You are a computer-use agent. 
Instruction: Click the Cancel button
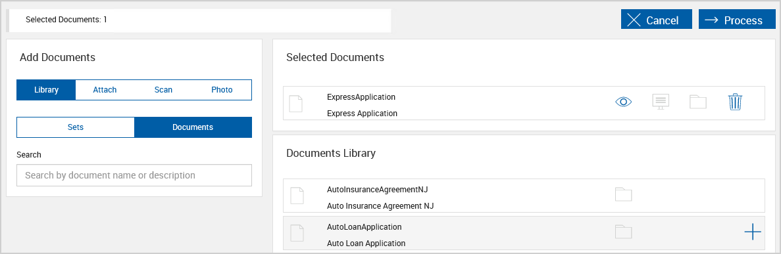click(657, 20)
